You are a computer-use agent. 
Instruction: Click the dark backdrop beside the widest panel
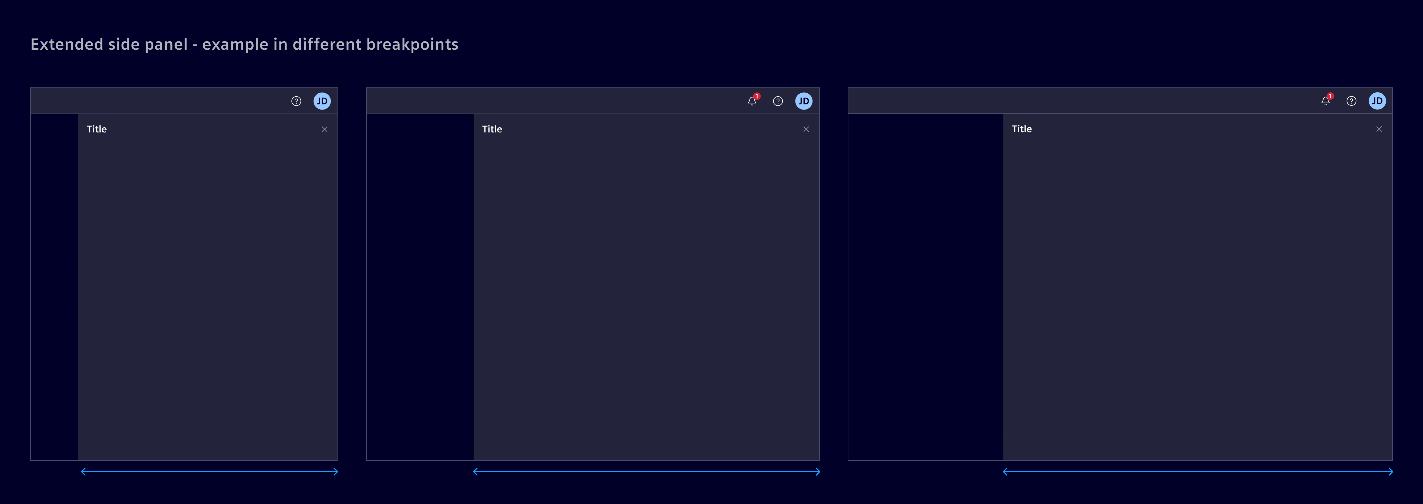(x=925, y=287)
